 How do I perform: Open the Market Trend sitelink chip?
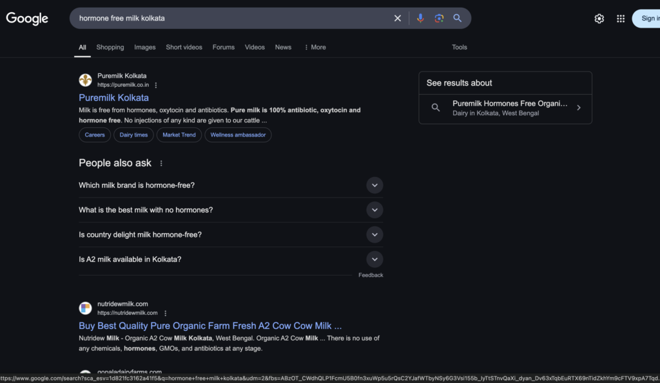click(179, 135)
